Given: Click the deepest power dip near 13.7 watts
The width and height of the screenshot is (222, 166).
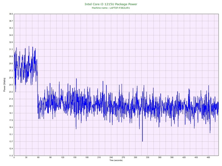Looking at the screenshot, I should [142, 141].
